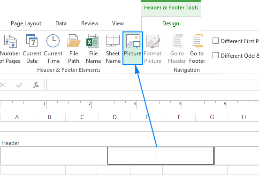Add the File Name element
259x175 pixels.
coord(93,49)
